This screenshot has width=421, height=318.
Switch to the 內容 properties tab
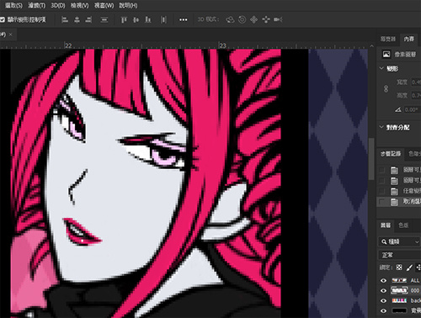coord(408,39)
